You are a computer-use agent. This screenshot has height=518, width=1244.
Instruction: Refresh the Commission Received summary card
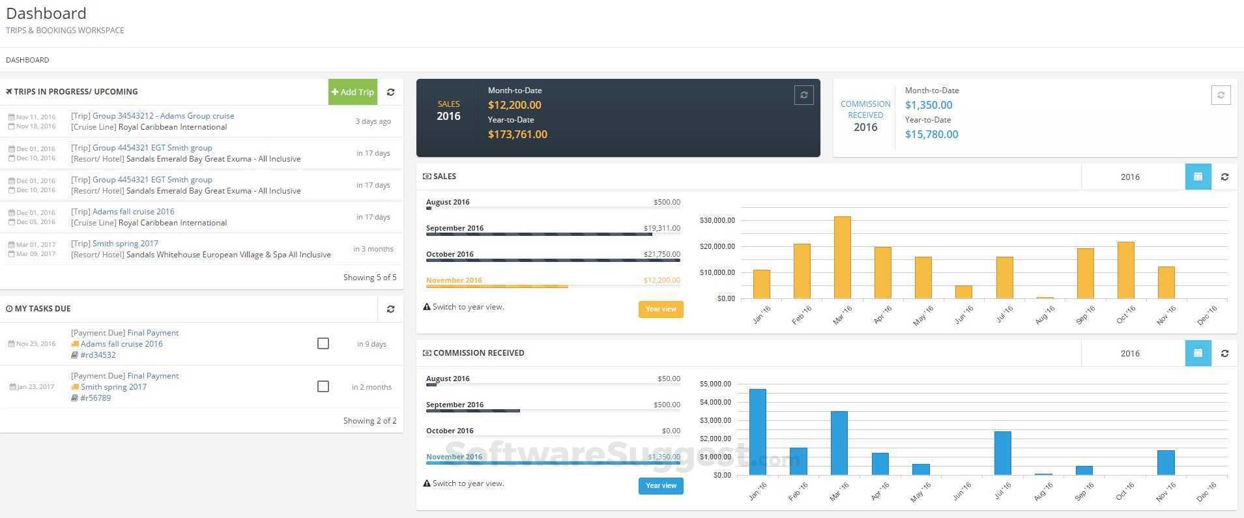pyautogui.click(x=1221, y=95)
